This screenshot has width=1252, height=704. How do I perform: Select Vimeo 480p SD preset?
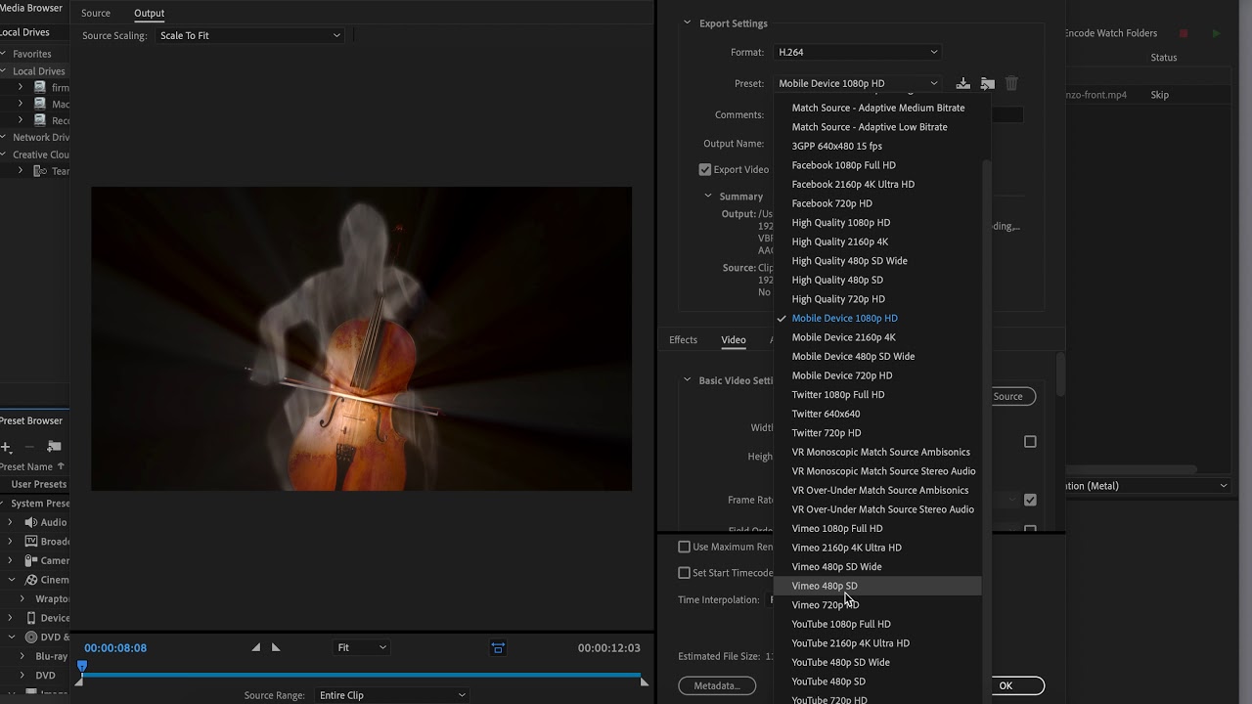pos(876,586)
